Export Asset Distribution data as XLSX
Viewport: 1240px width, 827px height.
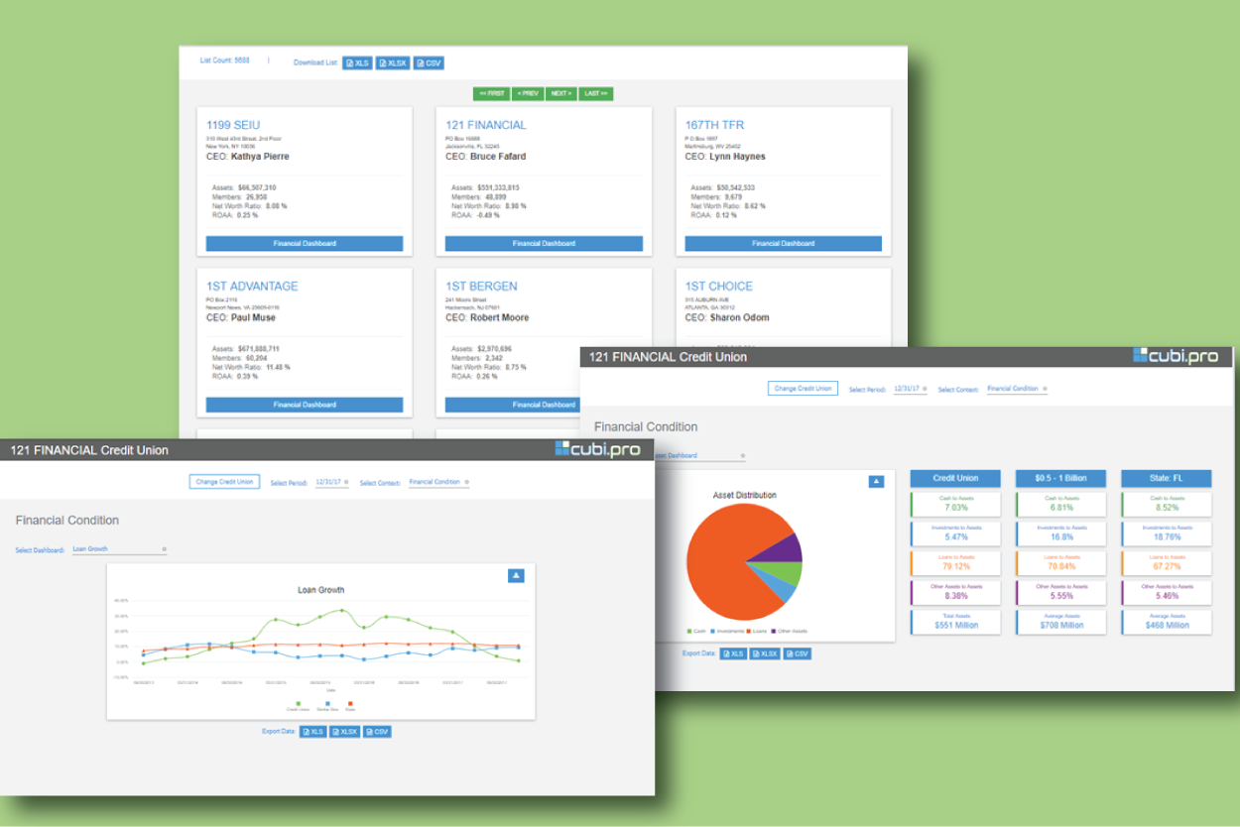(765, 653)
